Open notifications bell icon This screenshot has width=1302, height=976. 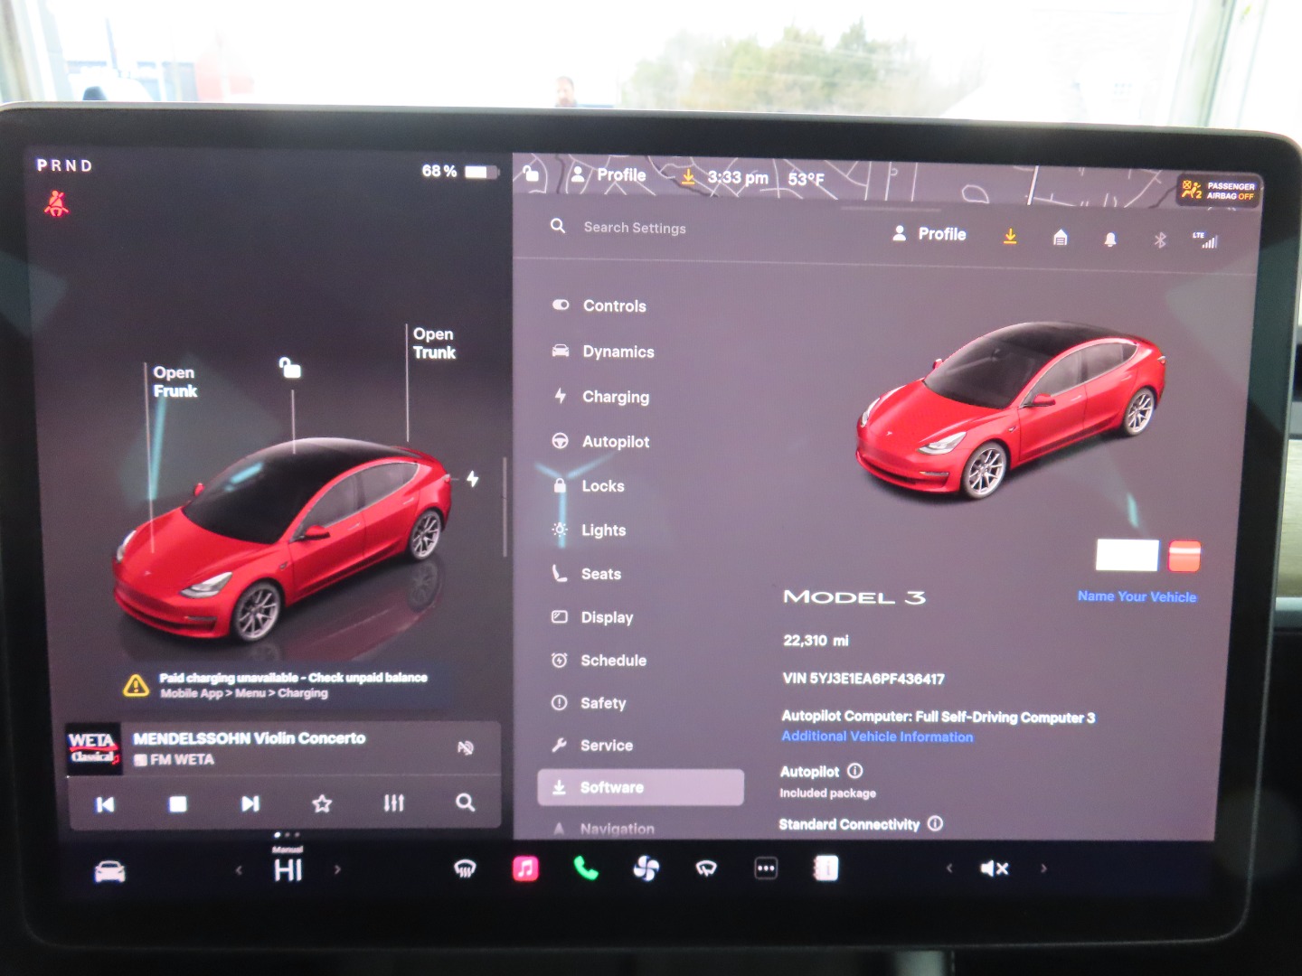[x=1110, y=239]
